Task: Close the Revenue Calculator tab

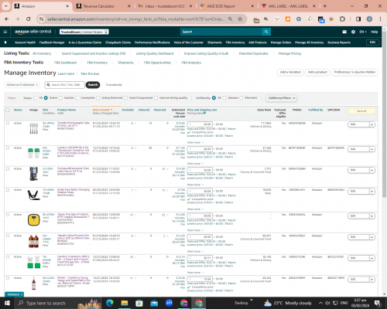Action: [129, 6]
